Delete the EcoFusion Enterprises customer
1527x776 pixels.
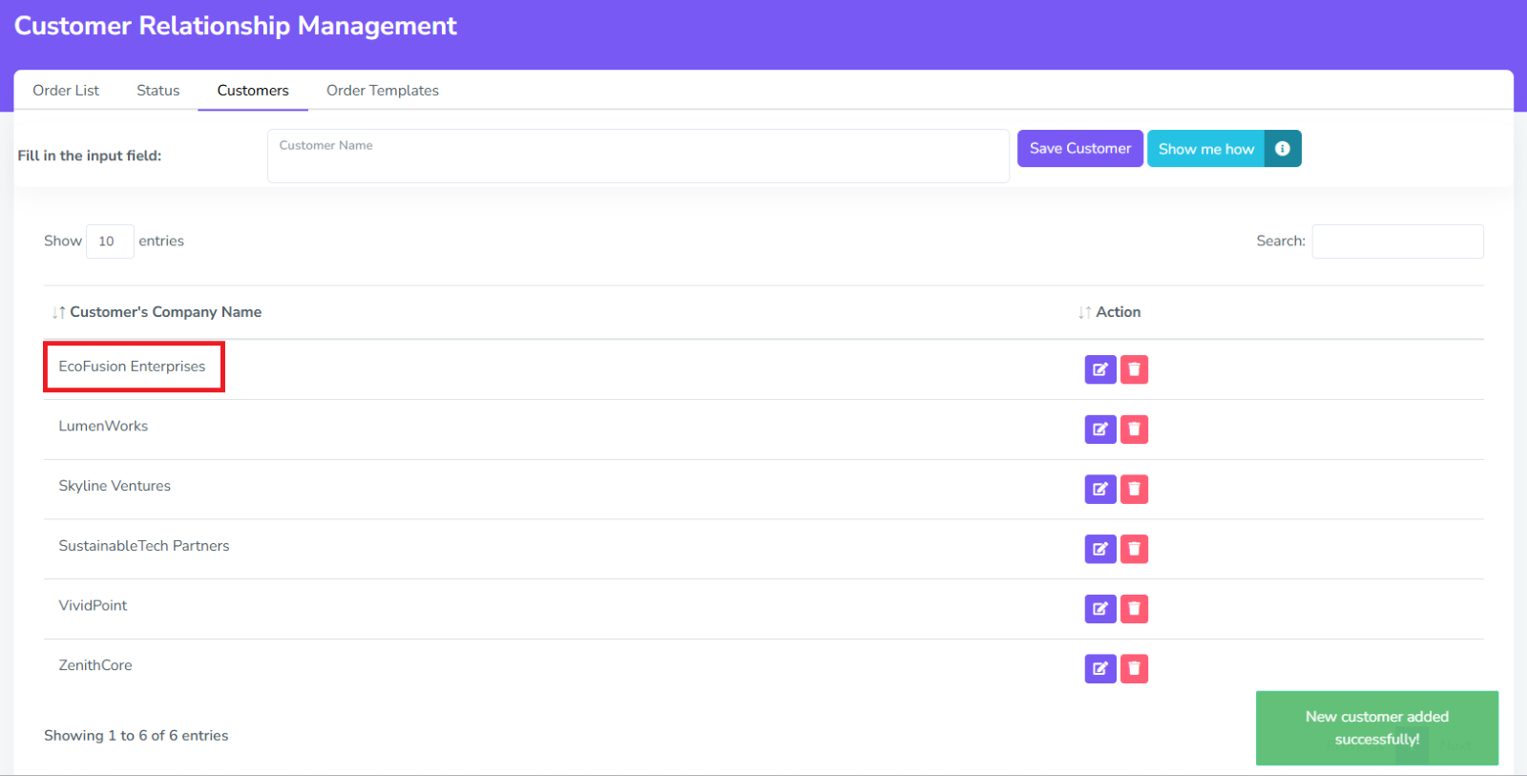click(1134, 369)
